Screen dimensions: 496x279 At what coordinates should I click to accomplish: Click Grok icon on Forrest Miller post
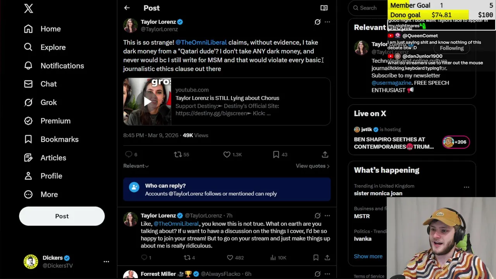click(317, 274)
